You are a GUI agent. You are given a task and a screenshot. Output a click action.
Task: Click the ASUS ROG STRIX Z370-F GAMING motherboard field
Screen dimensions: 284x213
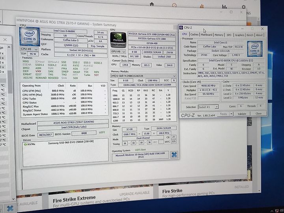(x=73, y=122)
